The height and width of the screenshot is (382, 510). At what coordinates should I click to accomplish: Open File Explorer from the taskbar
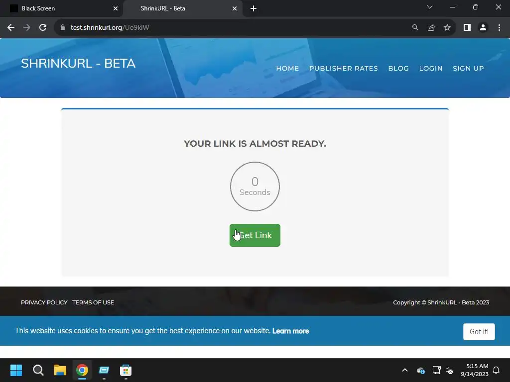coord(60,370)
